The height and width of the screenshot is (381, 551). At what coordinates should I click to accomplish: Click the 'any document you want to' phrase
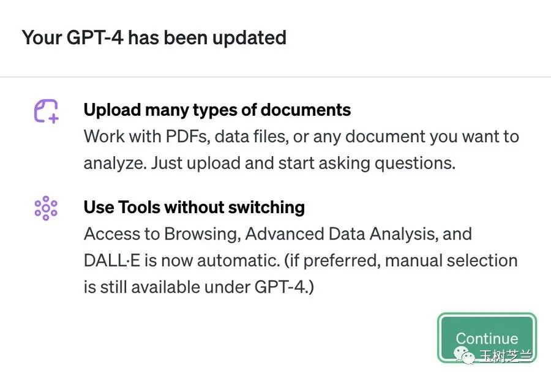point(416,137)
